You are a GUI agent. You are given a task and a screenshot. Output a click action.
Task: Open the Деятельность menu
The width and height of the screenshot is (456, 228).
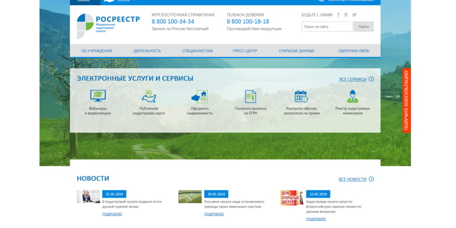coord(147,51)
